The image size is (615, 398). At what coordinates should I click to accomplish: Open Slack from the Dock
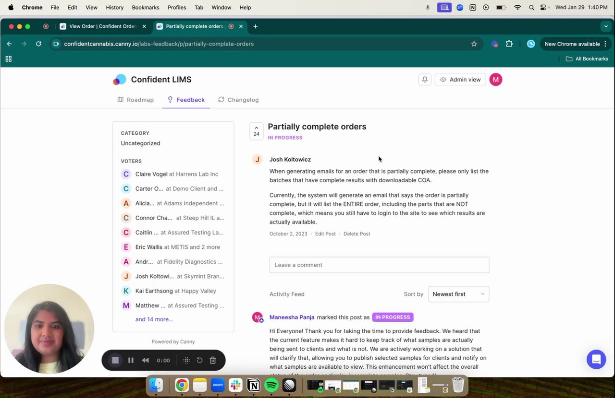point(235,385)
